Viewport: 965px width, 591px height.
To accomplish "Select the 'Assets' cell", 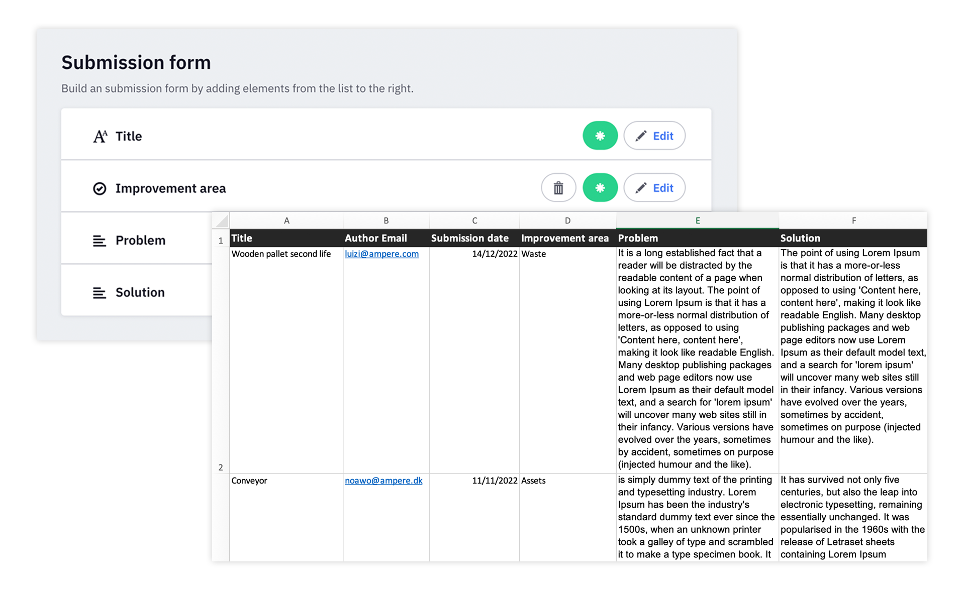I will point(567,518).
